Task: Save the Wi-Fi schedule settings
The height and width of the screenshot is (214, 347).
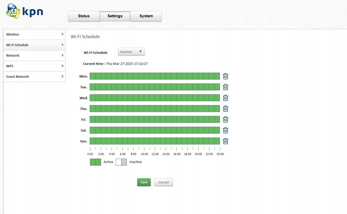Action: (144, 182)
